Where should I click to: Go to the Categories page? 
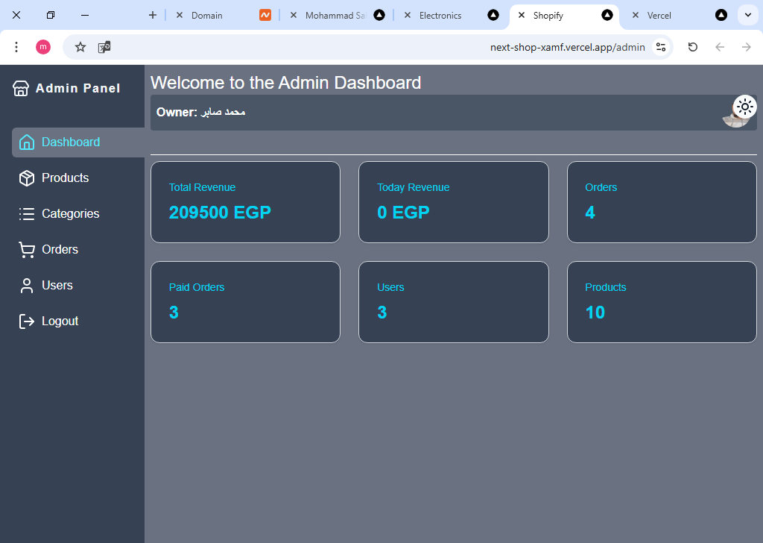(x=70, y=214)
